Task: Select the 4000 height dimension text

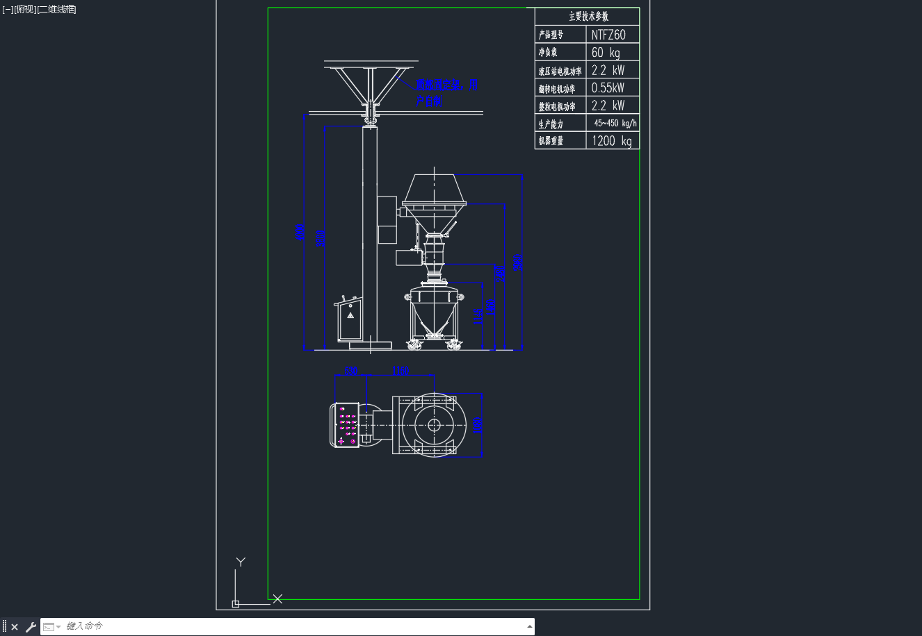Action: (300, 233)
